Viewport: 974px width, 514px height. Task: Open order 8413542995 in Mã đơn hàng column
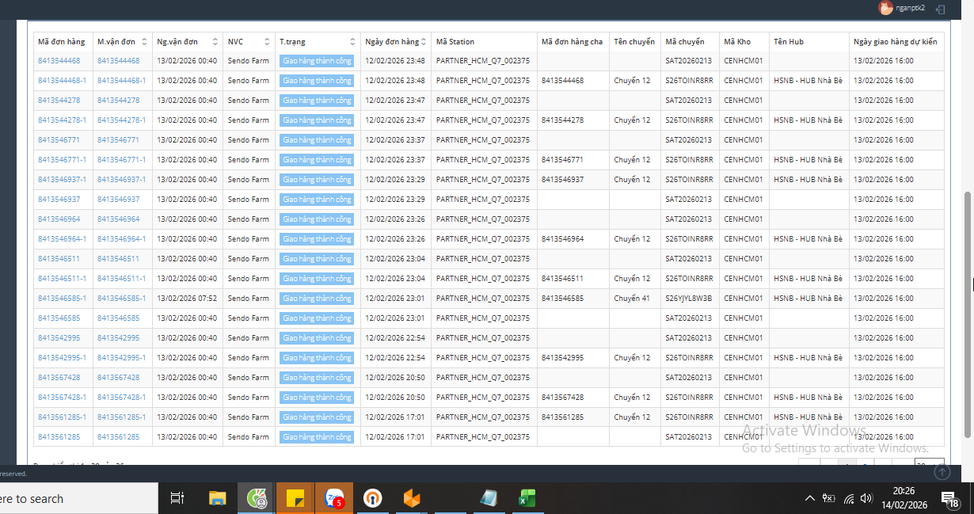59,338
